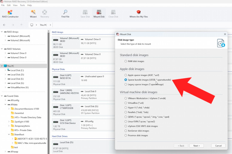Select Proxmox disk images option

(x=126, y=135)
